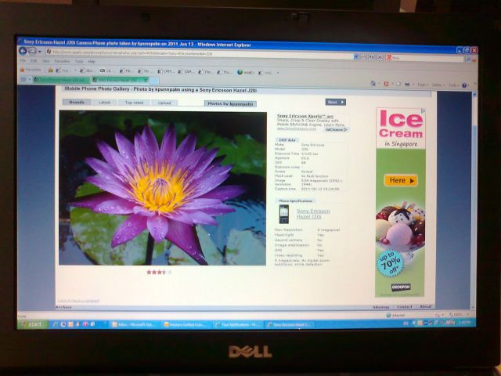Click the AdChoices label
Screen dimensions: 501x376
[x=336, y=129]
